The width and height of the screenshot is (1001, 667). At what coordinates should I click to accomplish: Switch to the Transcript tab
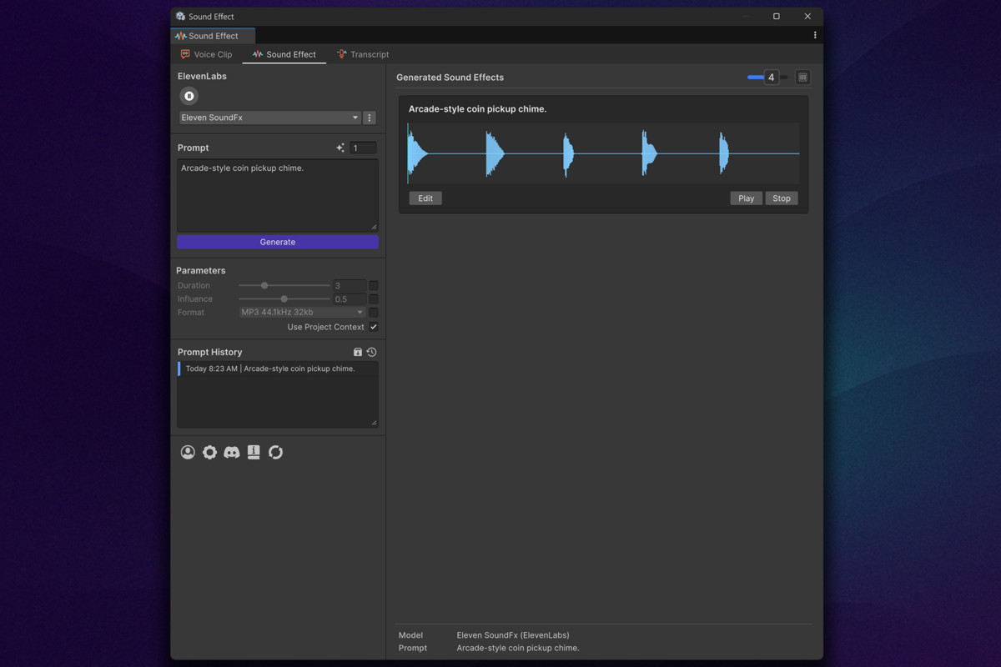[363, 54]
